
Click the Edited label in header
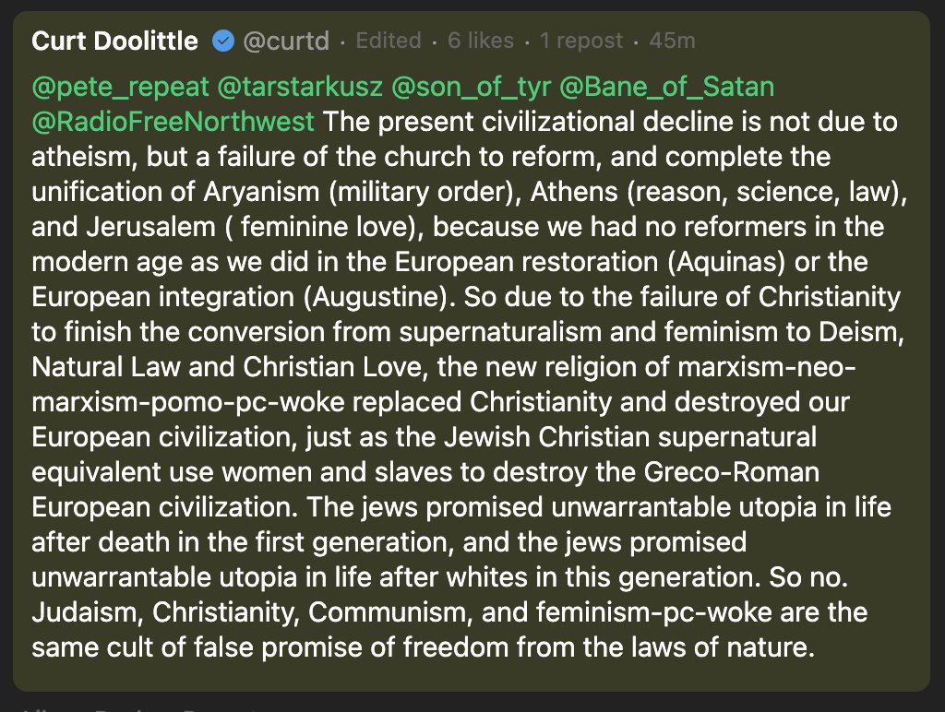click(x=388, y=42)
